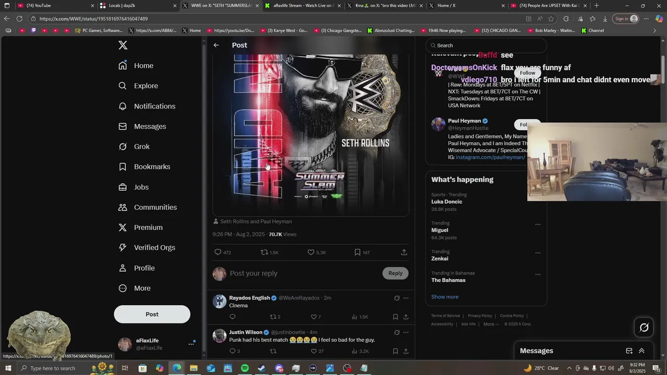
Task: Click the gray Reply button
Action: [x=395, y=273]
